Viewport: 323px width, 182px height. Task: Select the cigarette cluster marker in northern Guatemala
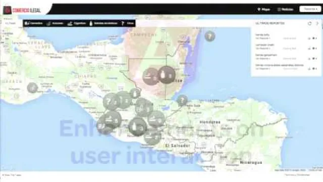151,76
